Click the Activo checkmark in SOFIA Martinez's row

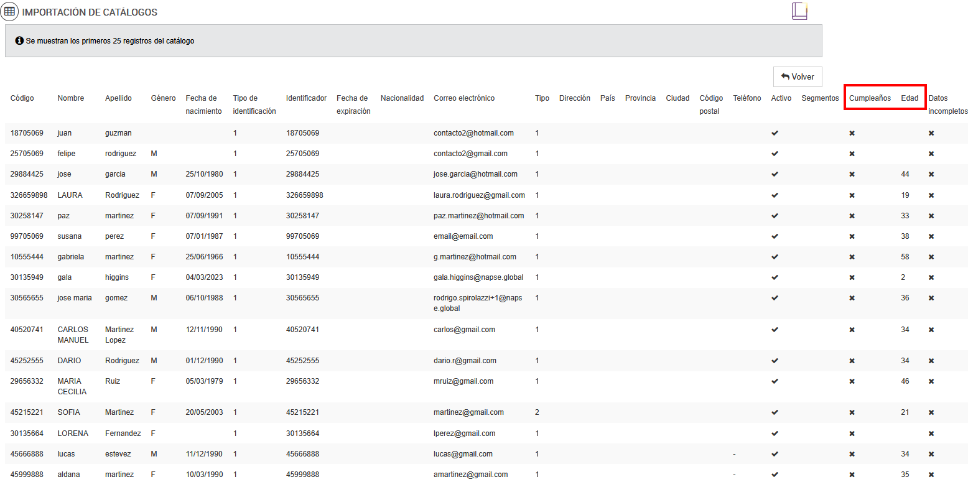pyautogui.click(x=775, y=412)
